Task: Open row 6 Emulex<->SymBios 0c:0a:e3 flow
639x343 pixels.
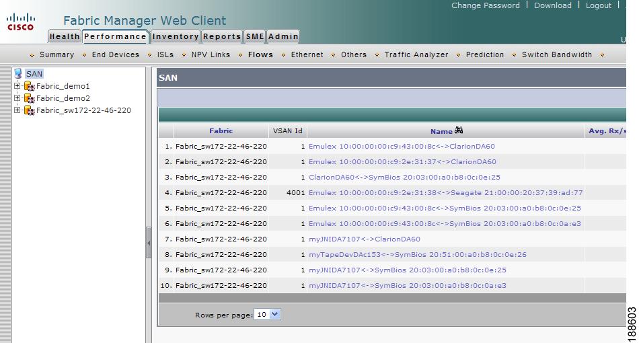Action: click(445, 224)
